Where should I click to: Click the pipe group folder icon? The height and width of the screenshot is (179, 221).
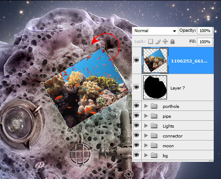[x=154, y=116]
